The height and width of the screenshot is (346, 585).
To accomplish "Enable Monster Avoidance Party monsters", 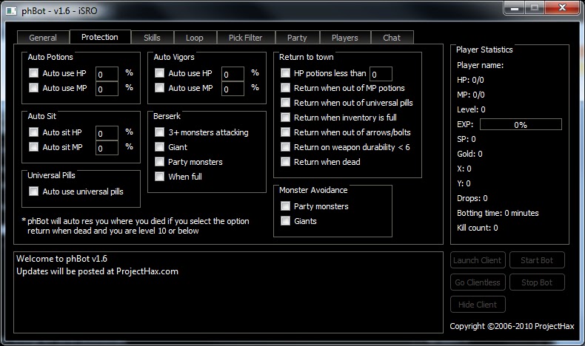I will coord(285,206).
